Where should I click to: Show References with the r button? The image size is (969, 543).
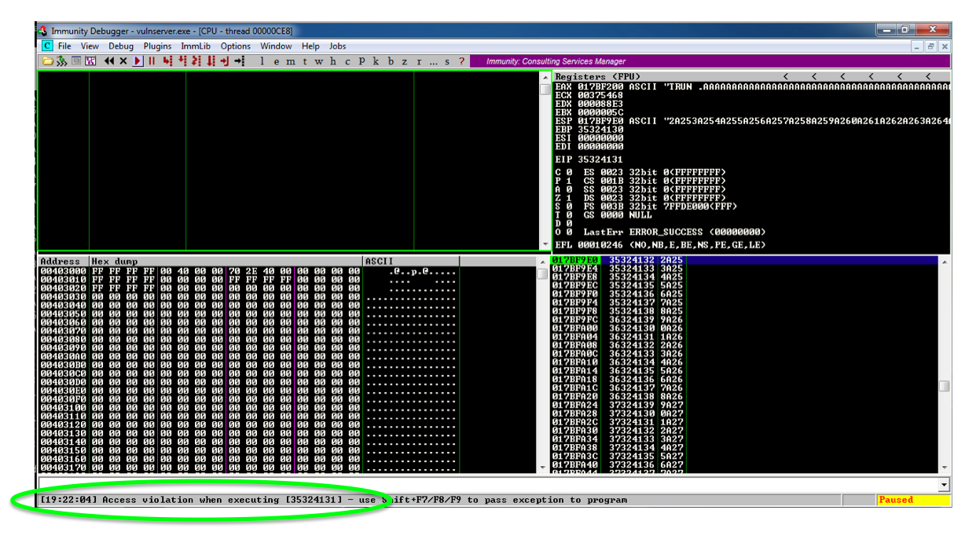point(419,61)
